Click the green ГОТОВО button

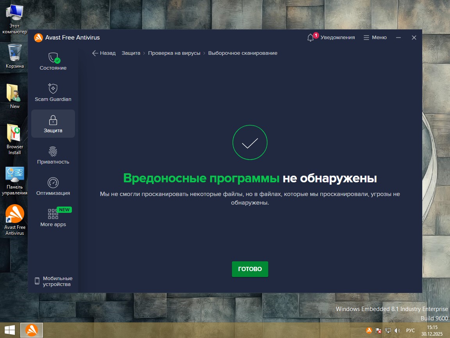tap(250, 269)
